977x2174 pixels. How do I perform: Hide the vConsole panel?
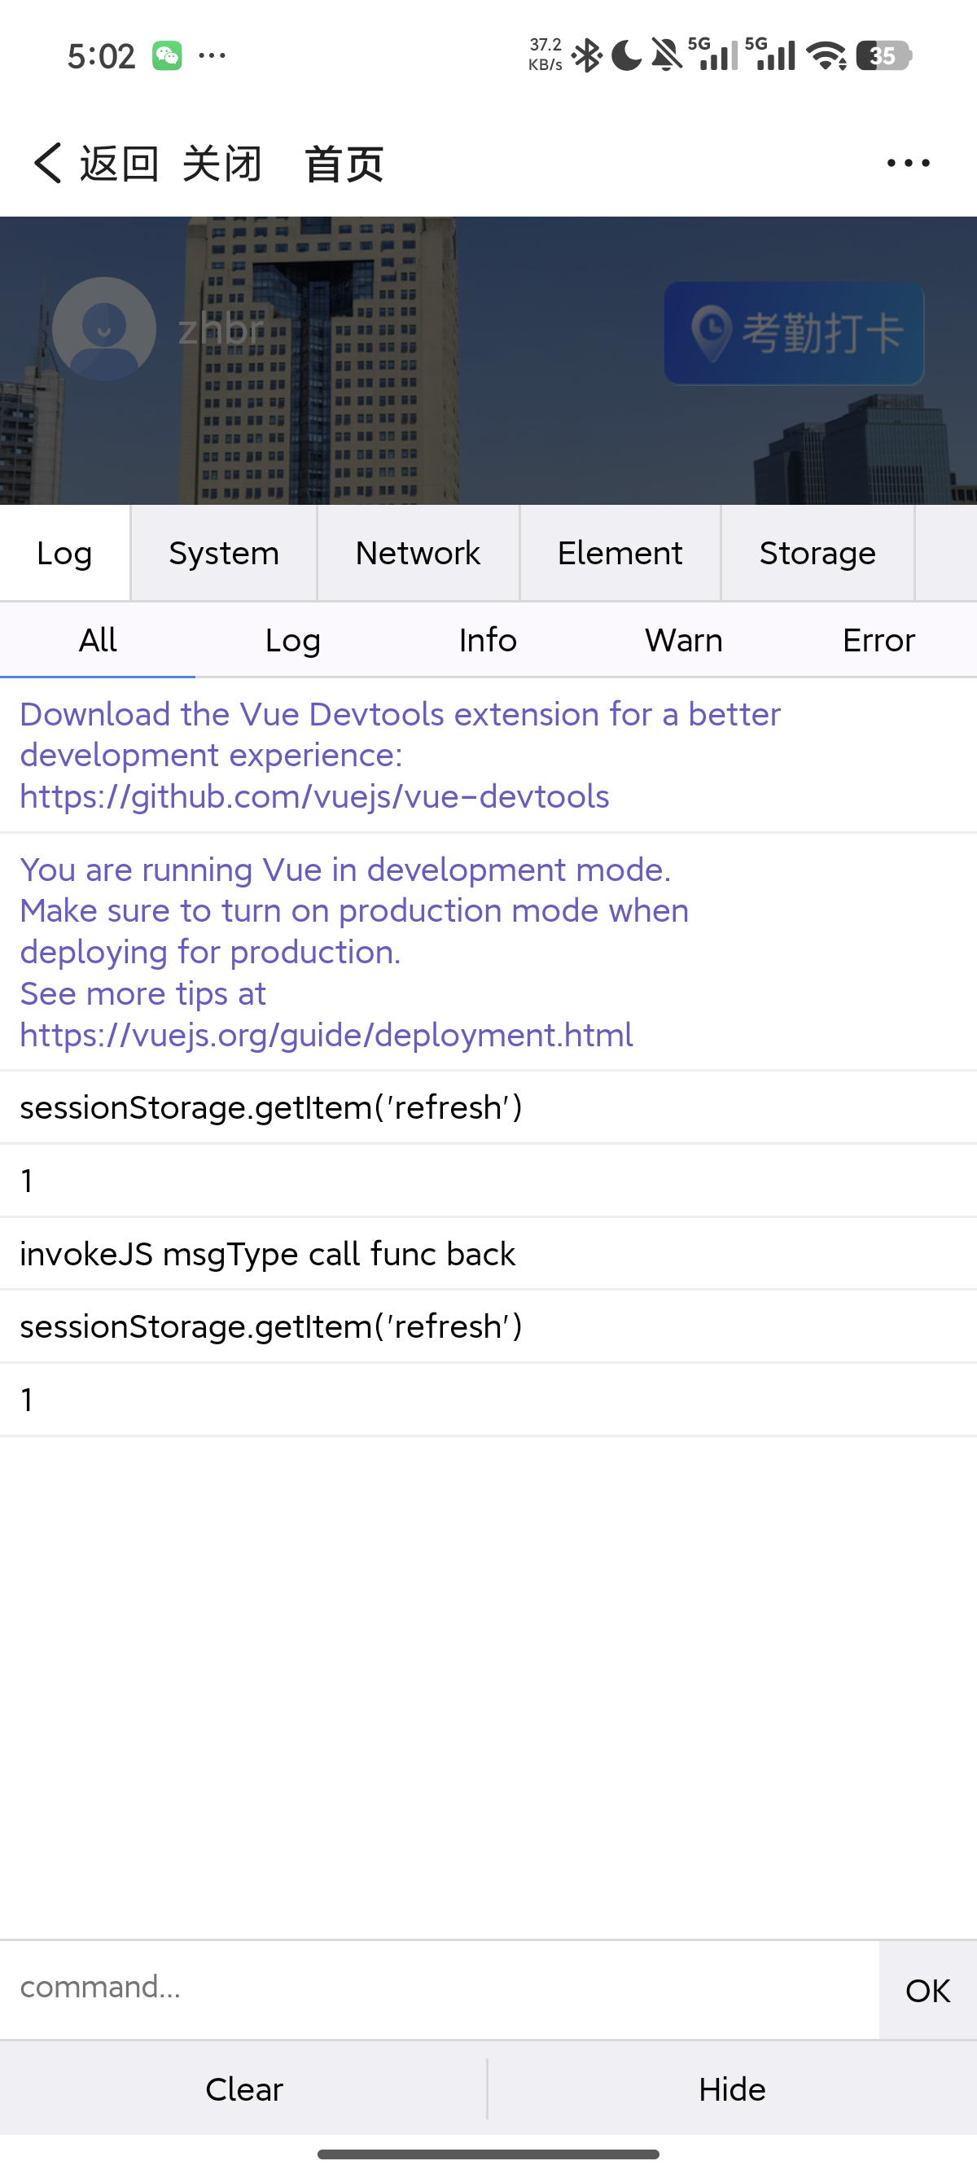coord(731,2089)
